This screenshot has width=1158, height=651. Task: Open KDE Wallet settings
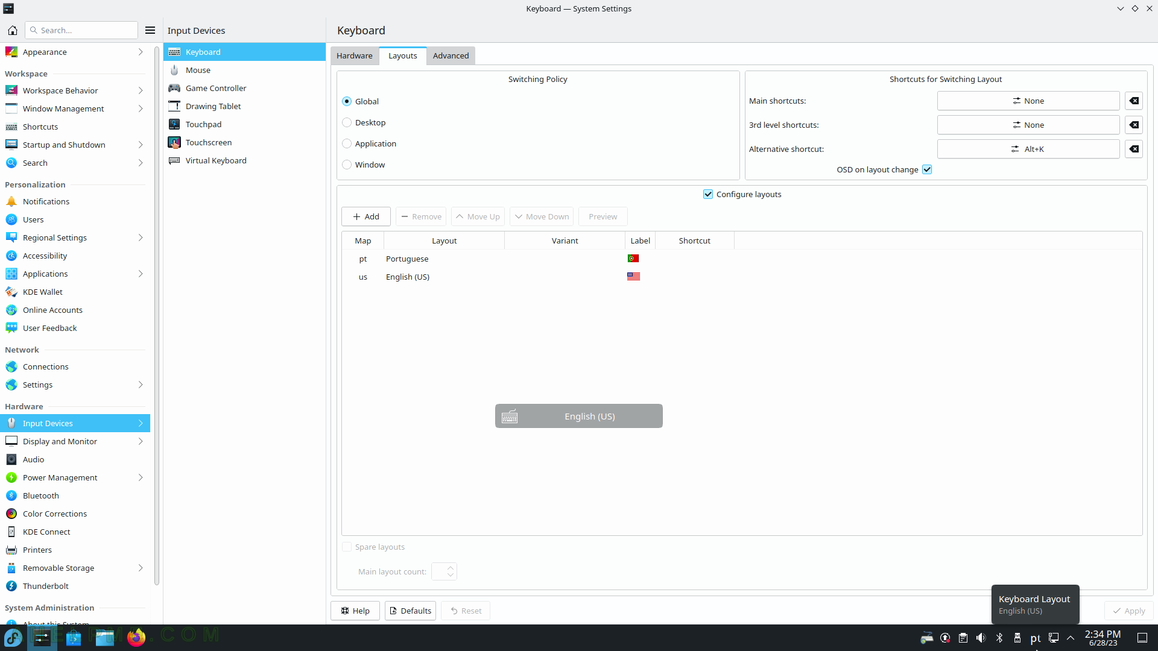[x=75, y=292]
